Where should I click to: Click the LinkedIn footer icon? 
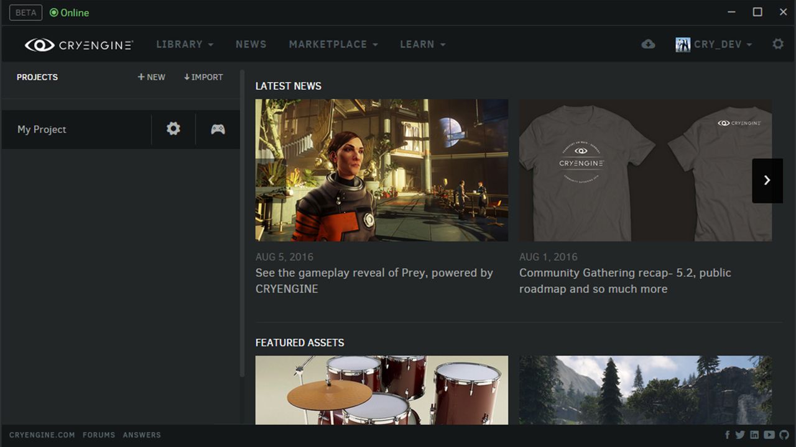(754, 435)
